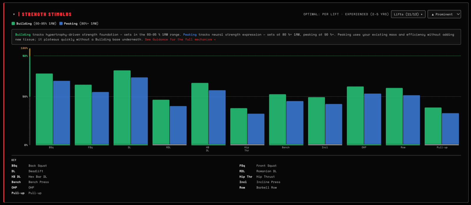Click the 50% gridline label
Viewport: 471px width, 205px height.
tap(25, 96)
